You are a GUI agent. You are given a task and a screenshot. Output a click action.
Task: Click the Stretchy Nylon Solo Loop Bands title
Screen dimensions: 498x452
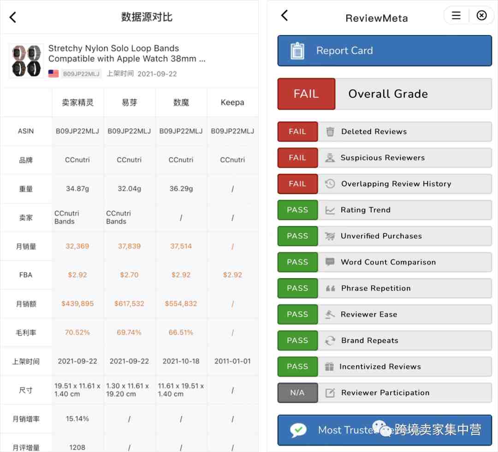pos(127,54)
